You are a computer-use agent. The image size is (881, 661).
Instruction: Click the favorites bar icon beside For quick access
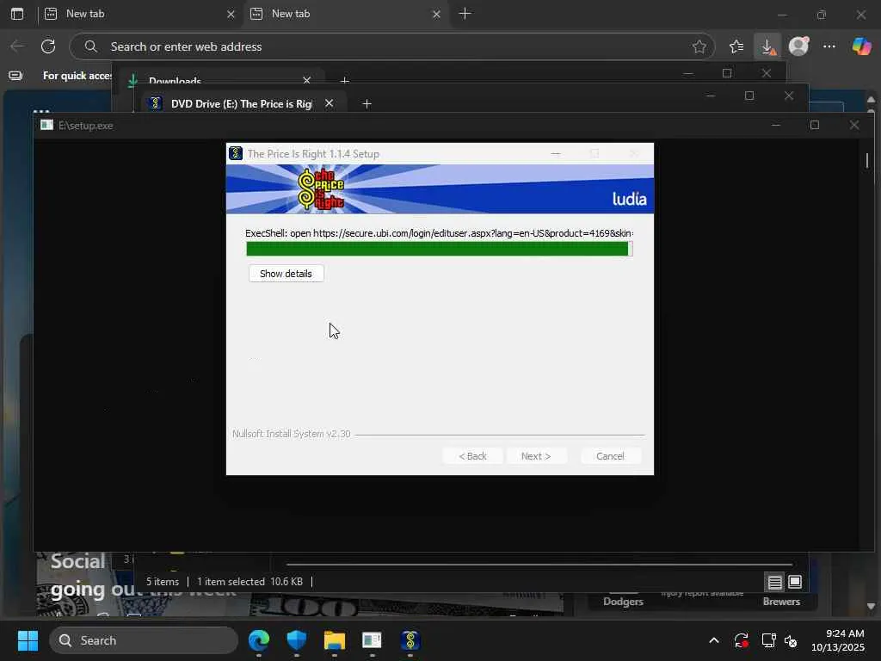[15, 76]
